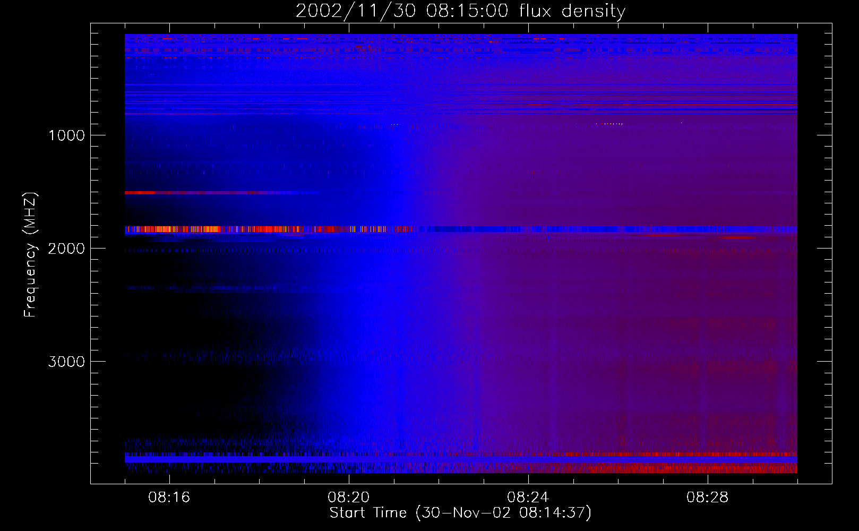
Task: Click the plot title '2002/11/30 08:15:00 flux density'
Action: tap(460, 11)
